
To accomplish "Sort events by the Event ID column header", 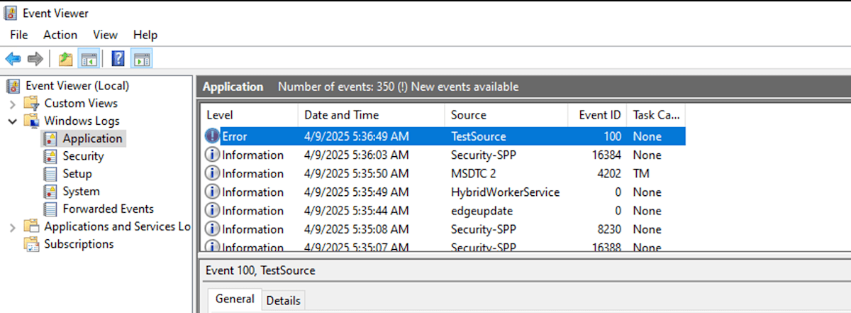I will point(597,115).
